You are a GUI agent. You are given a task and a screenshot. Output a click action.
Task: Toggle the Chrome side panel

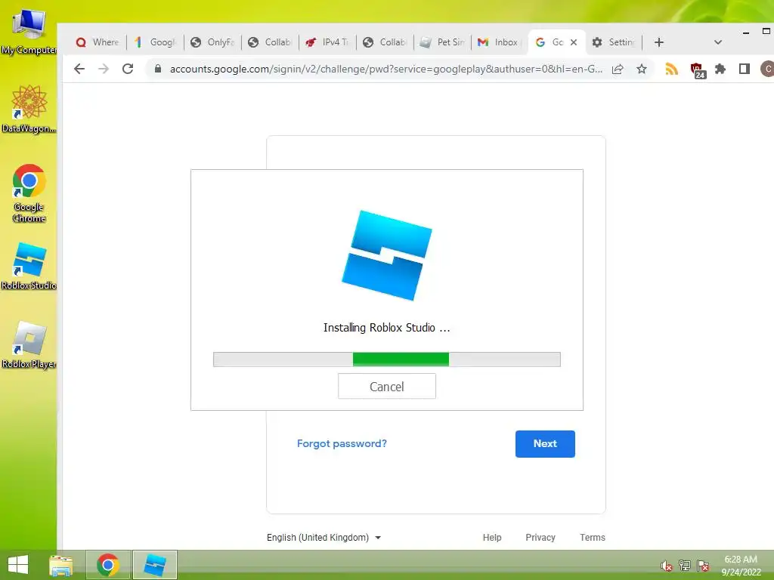click(x=745, y=69)
